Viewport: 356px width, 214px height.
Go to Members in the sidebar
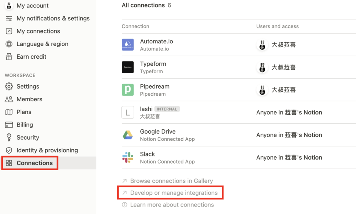(29, 99)
